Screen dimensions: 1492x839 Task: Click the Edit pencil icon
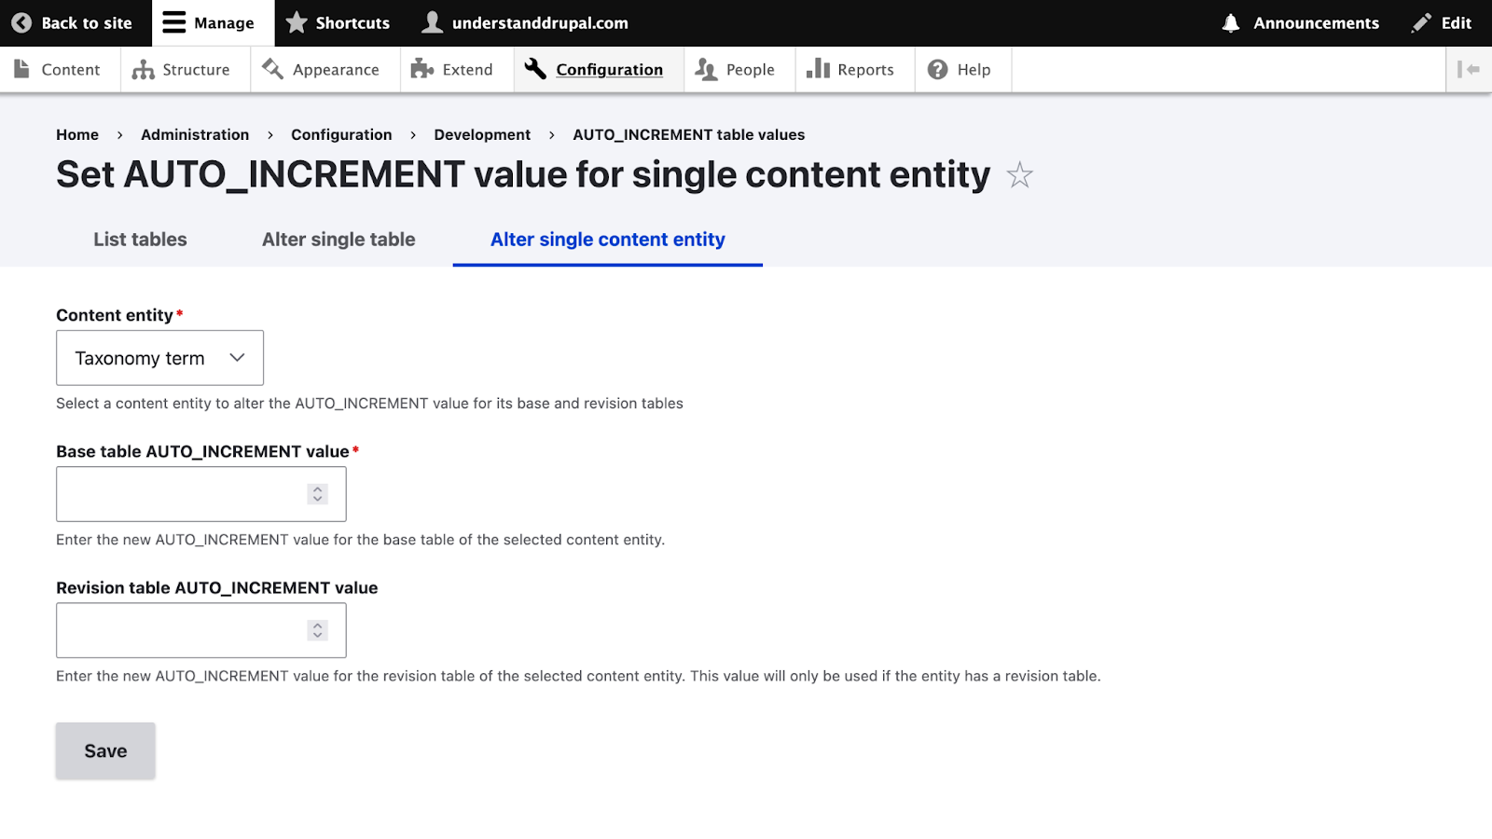tap(1421, 23)
